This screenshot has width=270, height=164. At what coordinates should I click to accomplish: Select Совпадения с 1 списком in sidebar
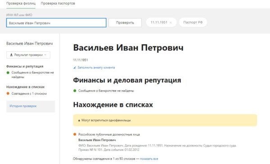[x=29, y=94]
